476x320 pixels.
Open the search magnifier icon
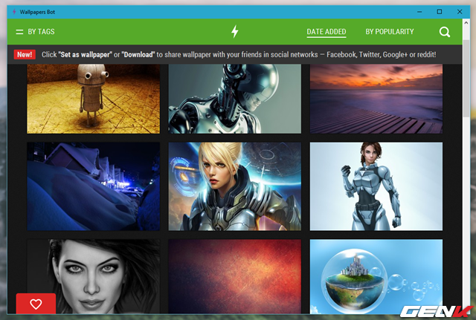[x=445, y=32]
